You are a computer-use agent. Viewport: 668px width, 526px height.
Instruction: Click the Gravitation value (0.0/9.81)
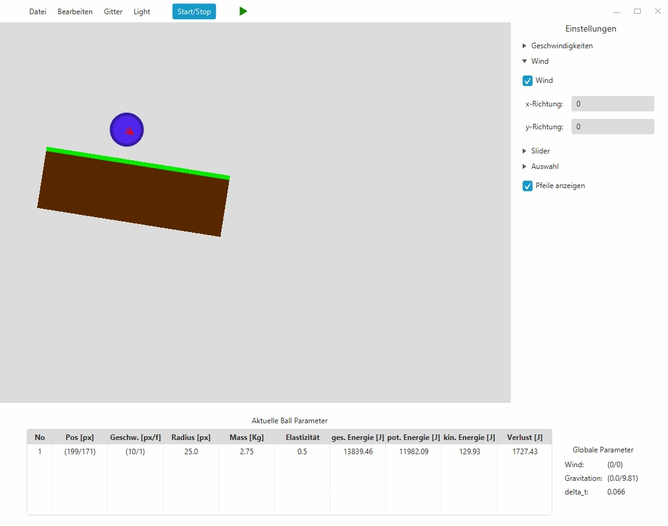point(623,478)
